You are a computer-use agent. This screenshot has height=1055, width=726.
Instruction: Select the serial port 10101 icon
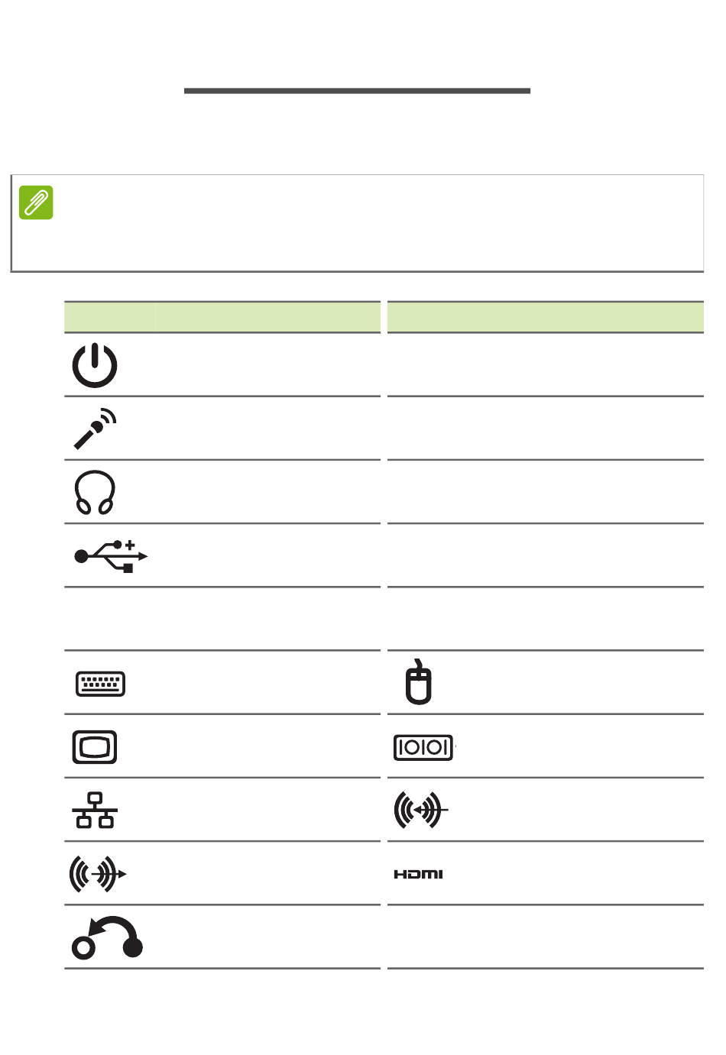coord(423,747)
